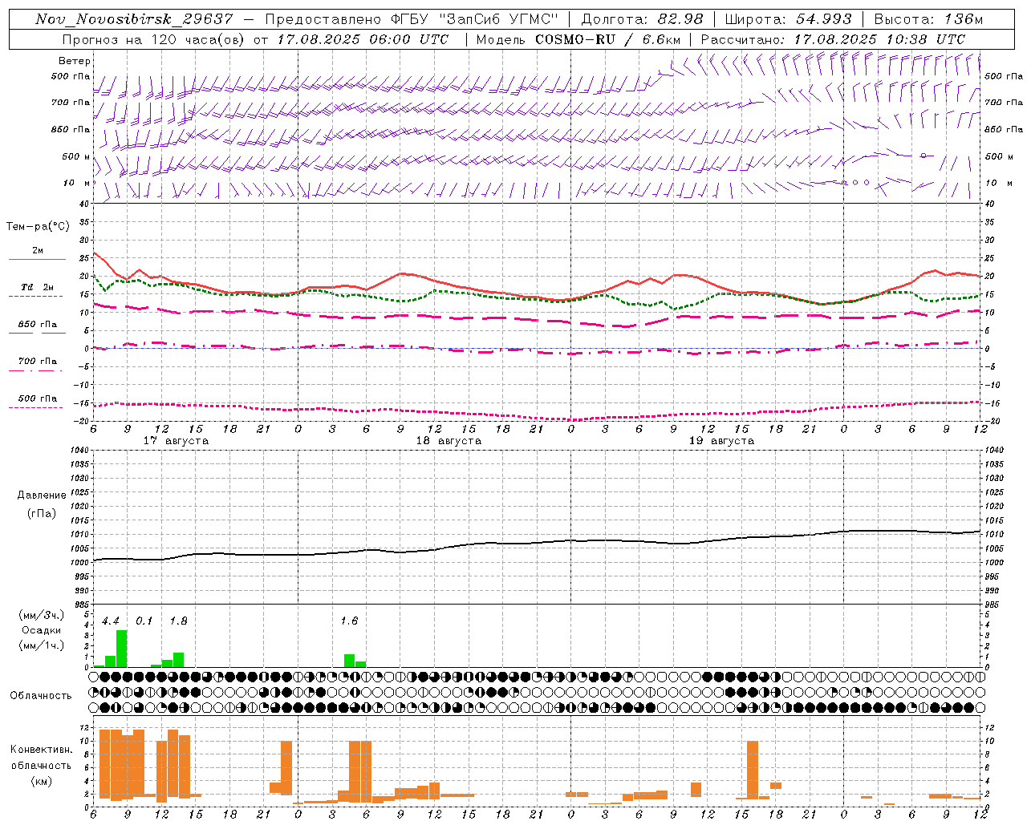Viewport: 1027px width, 821px height.
Task: Click the 17 августа date label
Action: 176,441
